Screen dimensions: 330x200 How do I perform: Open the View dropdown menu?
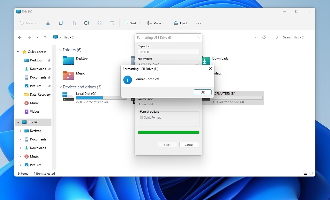coord(156,23)
